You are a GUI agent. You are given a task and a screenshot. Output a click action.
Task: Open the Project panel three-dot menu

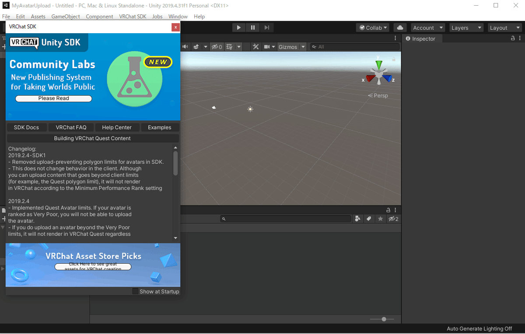(x=395, y=210)
